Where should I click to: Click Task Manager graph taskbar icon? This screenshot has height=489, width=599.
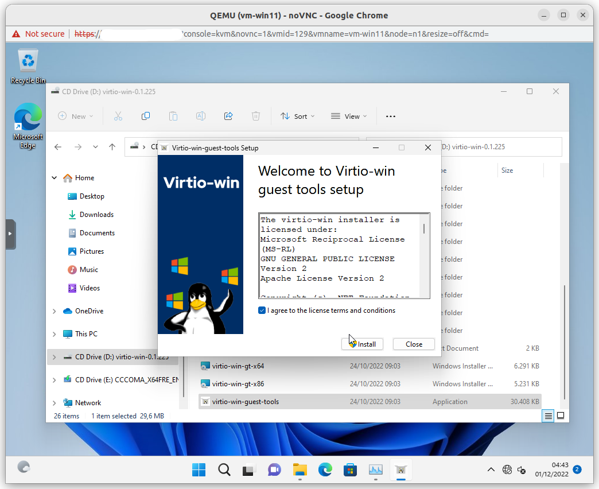(x=375, y=469)
